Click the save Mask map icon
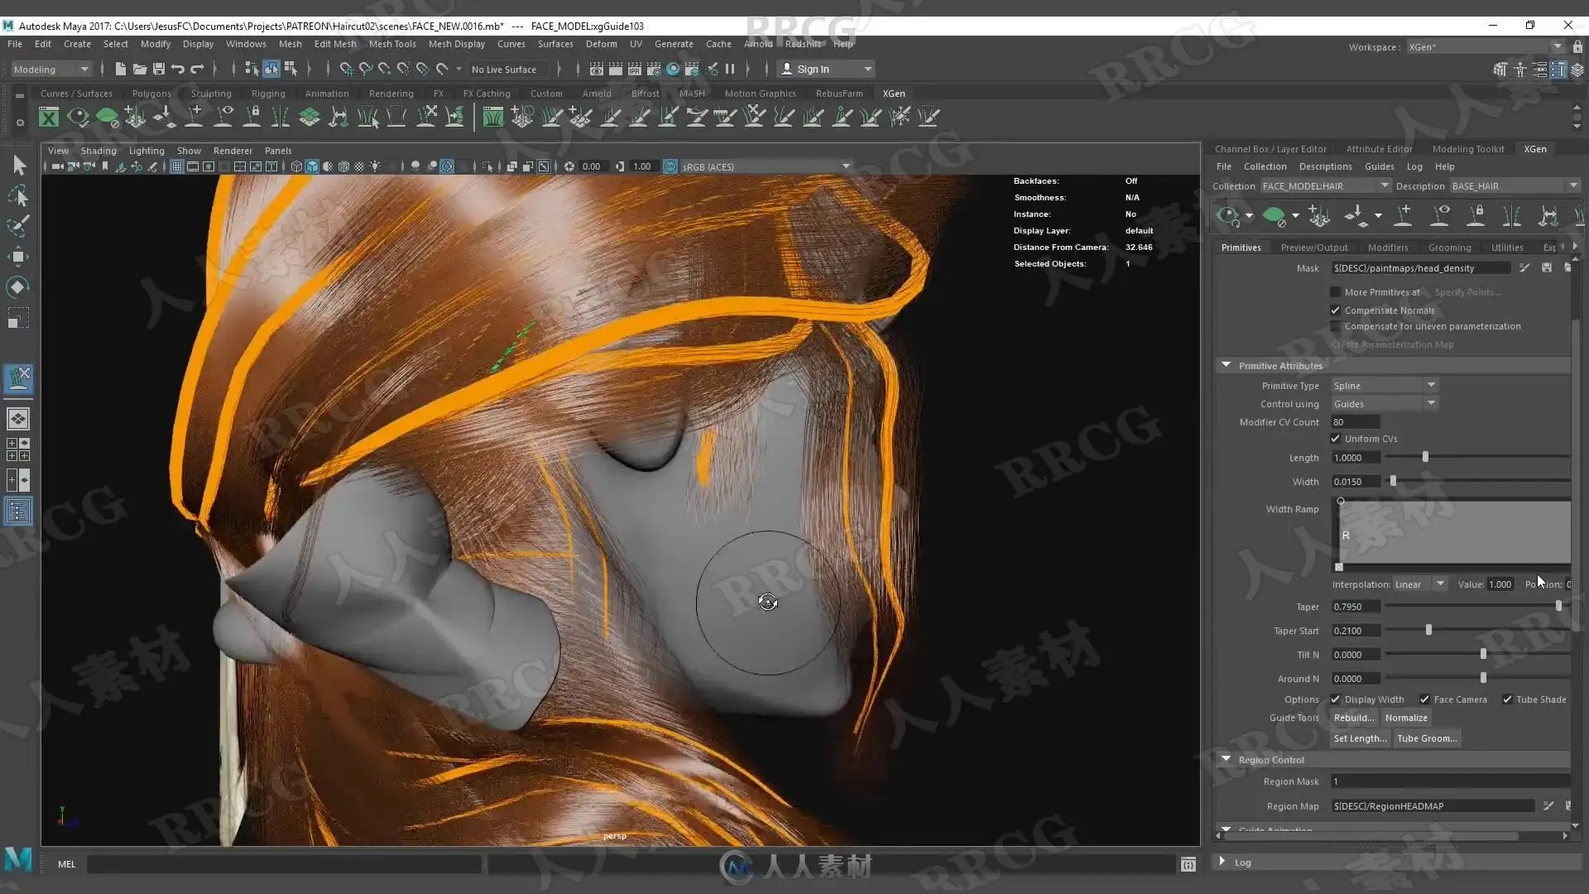Screen dimensions: 1589x894 point(1546,268)
